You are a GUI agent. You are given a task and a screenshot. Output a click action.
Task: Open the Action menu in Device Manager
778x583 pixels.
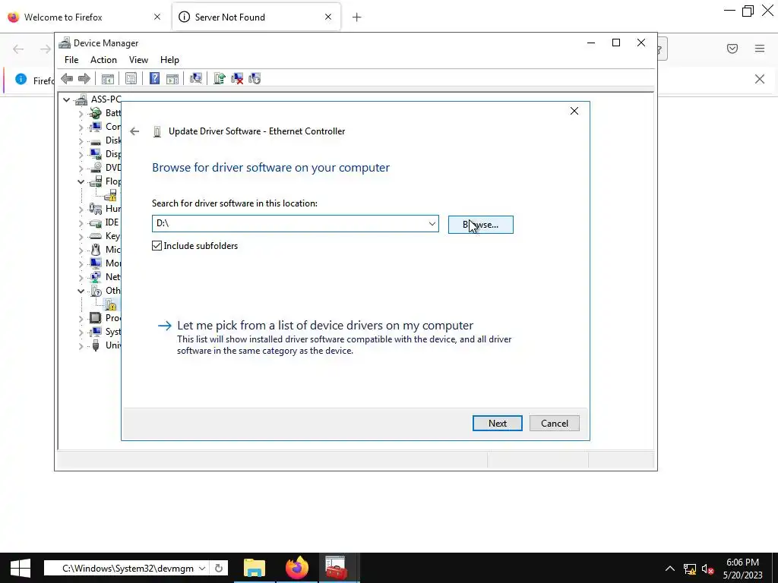click(x=103, y=60)
